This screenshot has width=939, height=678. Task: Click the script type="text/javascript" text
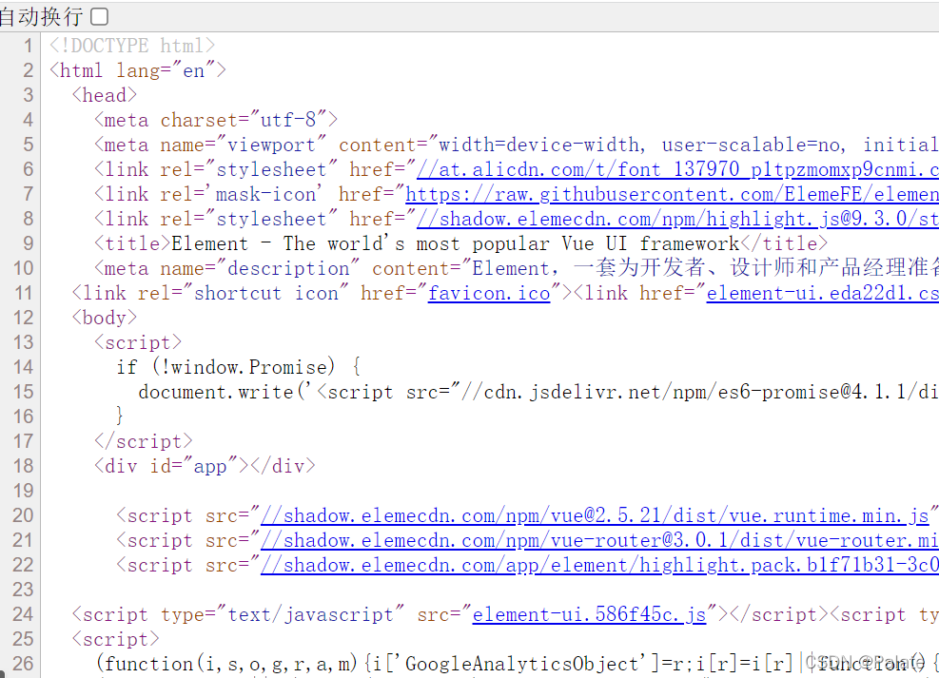(238, 614)
